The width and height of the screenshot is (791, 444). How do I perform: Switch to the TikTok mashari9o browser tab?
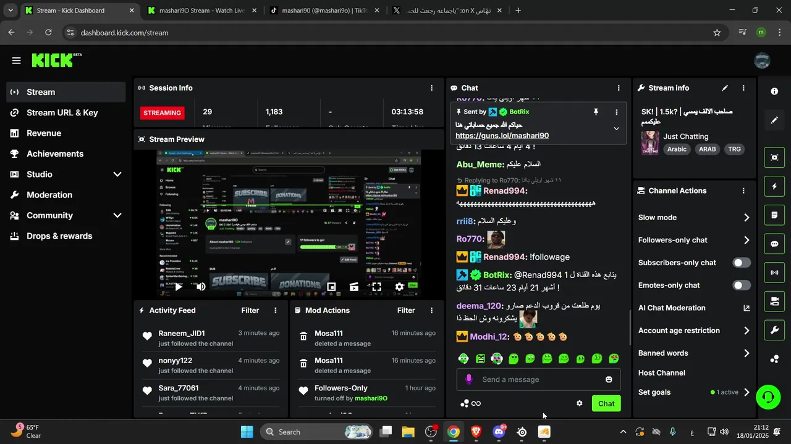324,10
